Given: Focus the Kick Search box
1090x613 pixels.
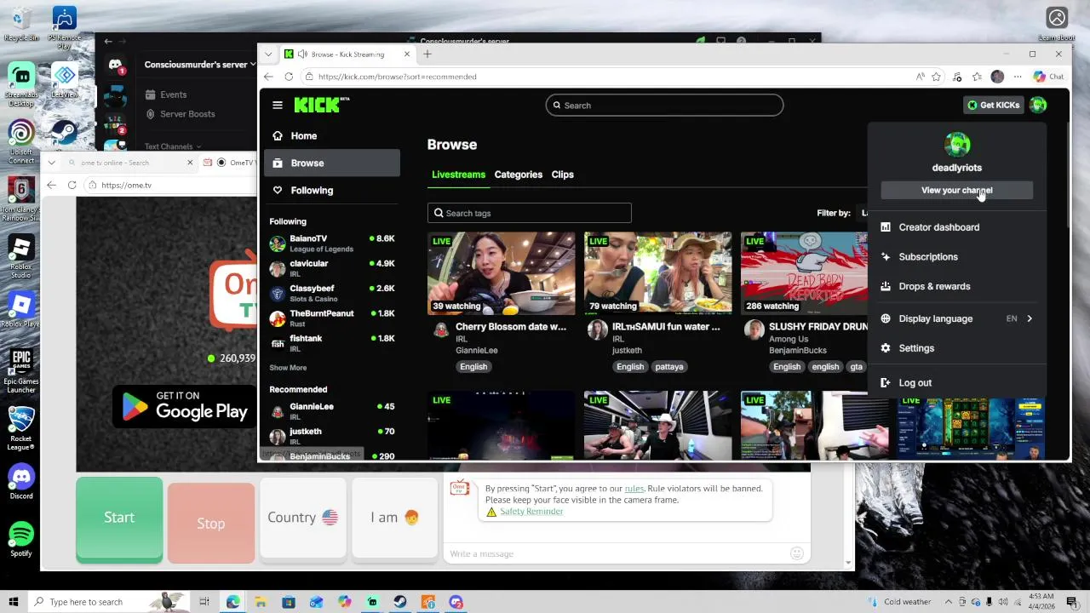Looking at the screenshot, I should pyautogui.click(x=664, y=106).
